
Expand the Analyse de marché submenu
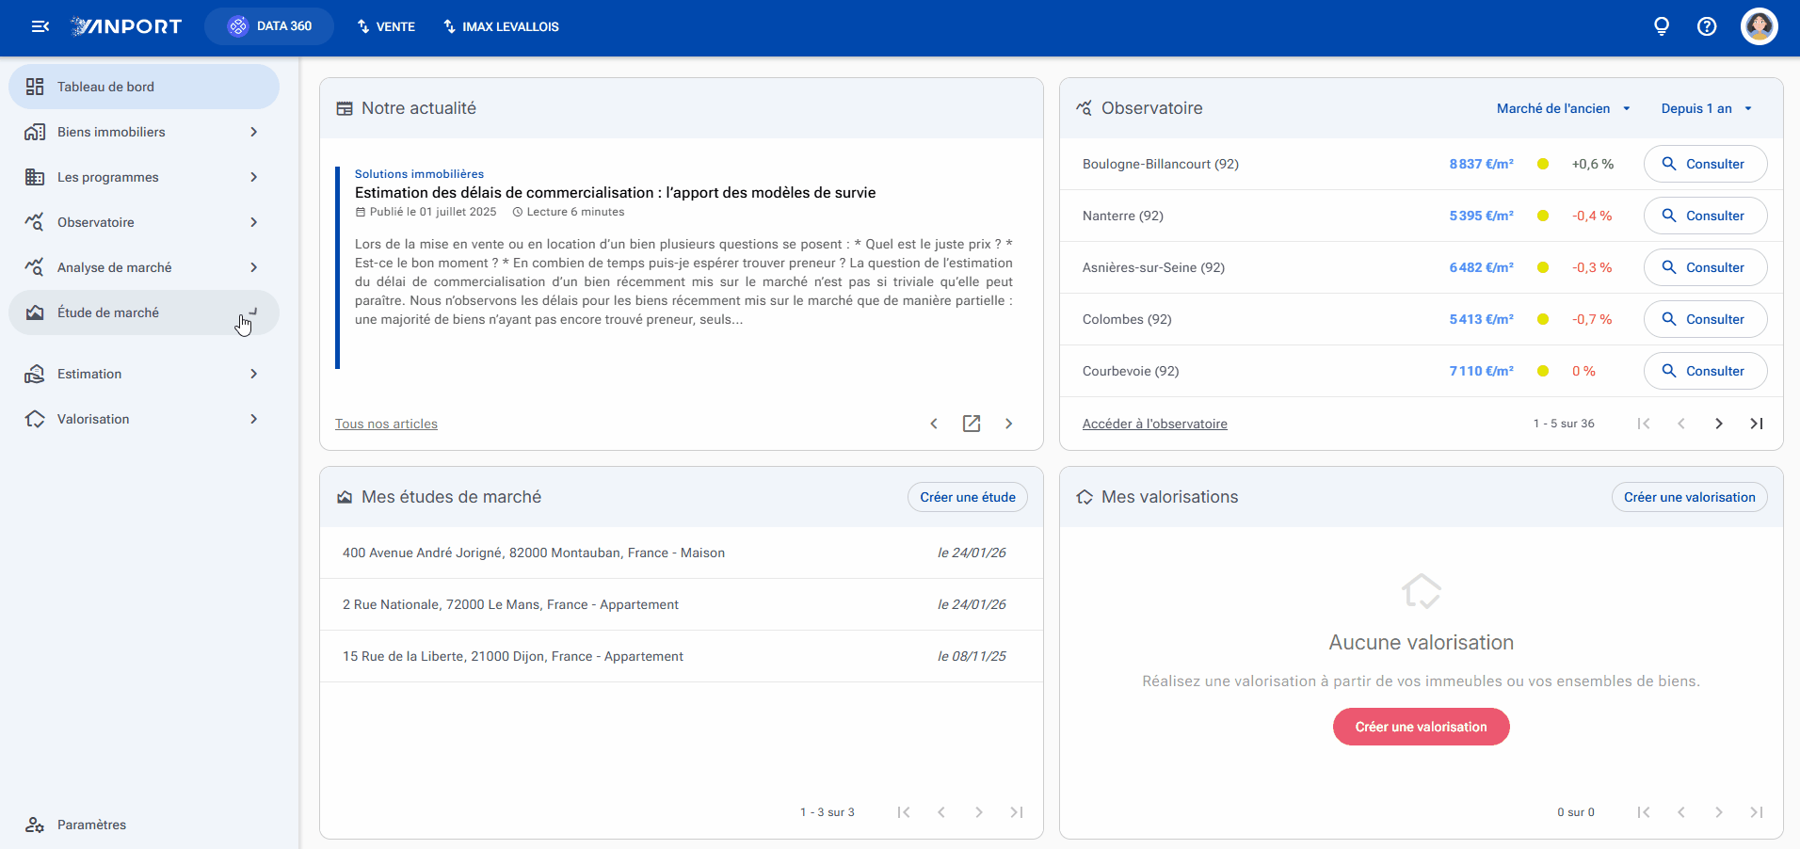[143, 267]
